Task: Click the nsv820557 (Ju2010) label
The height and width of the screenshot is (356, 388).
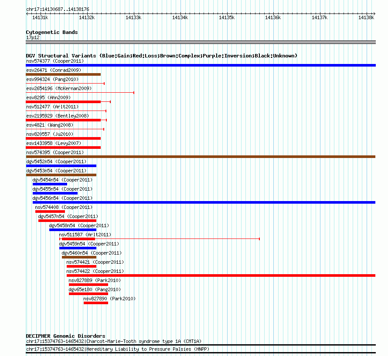Action: tap(50, 134)
